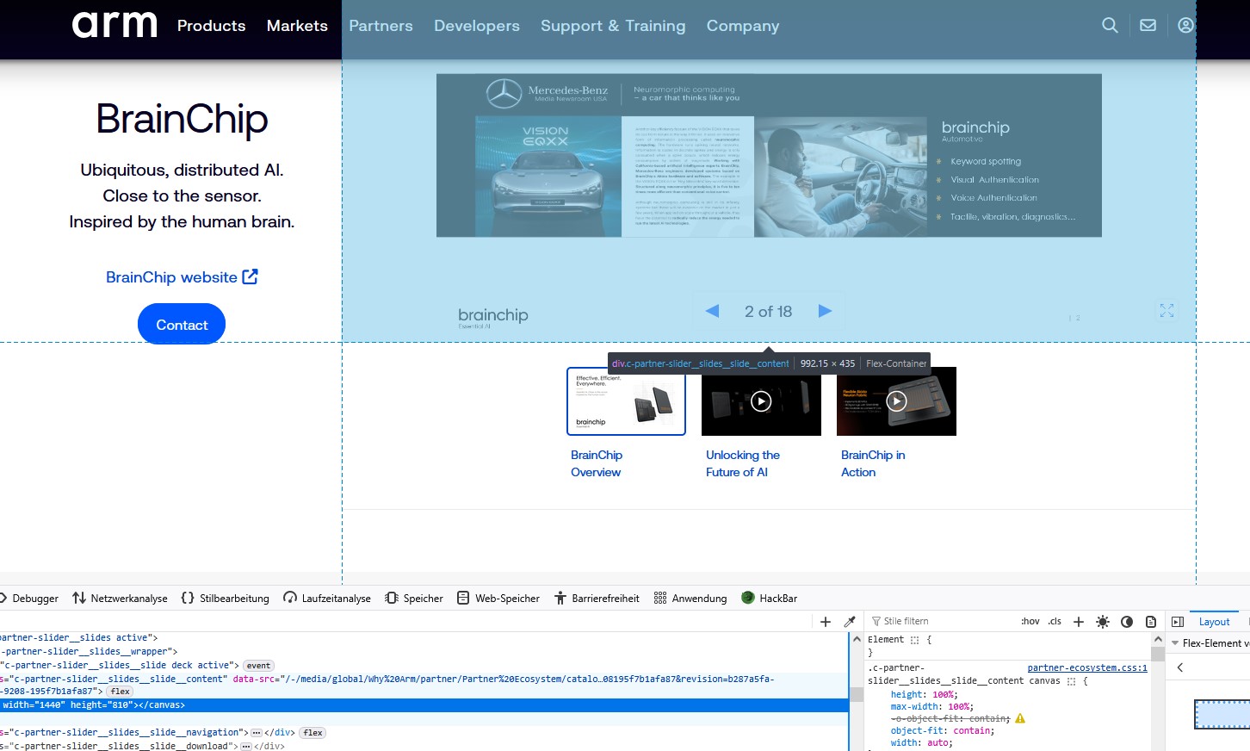Open the Support & Training menu
This screenshot has width=1250, height=751.
pos(613,26)
